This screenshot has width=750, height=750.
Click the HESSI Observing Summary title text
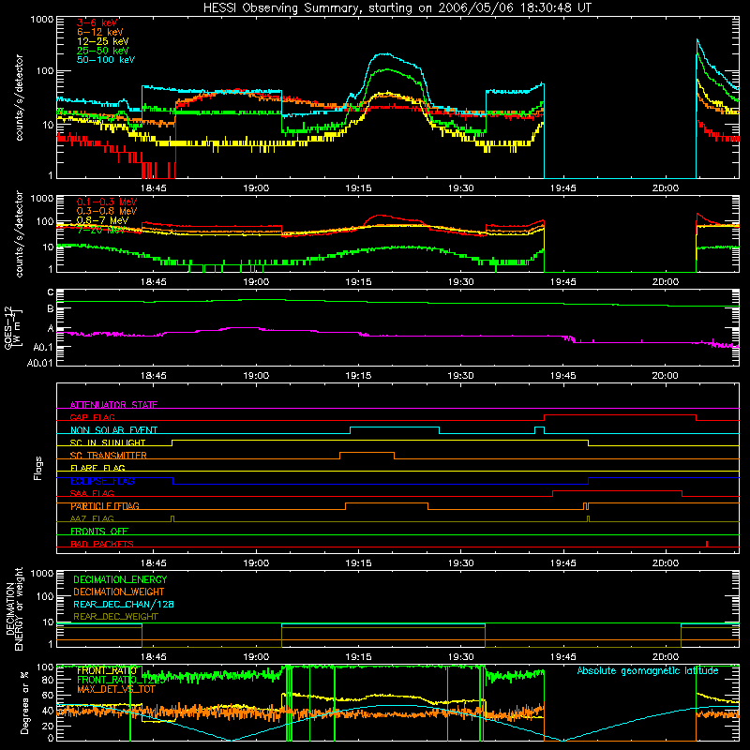click(x=397, y=8)
